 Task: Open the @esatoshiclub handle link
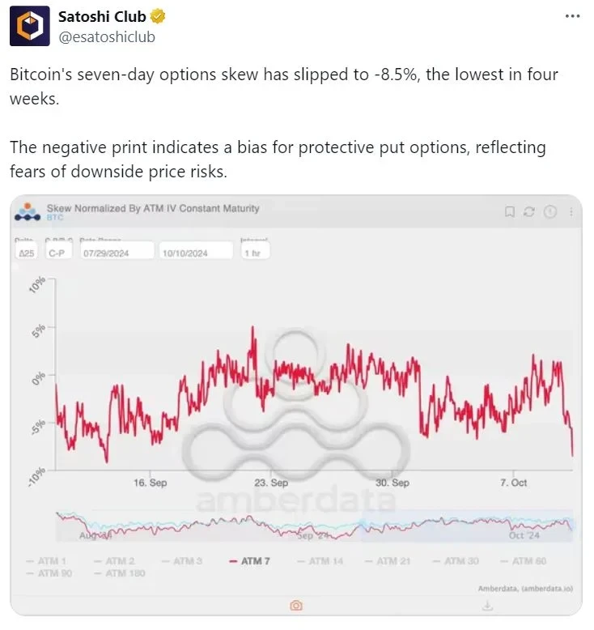(x=107, y=36)
